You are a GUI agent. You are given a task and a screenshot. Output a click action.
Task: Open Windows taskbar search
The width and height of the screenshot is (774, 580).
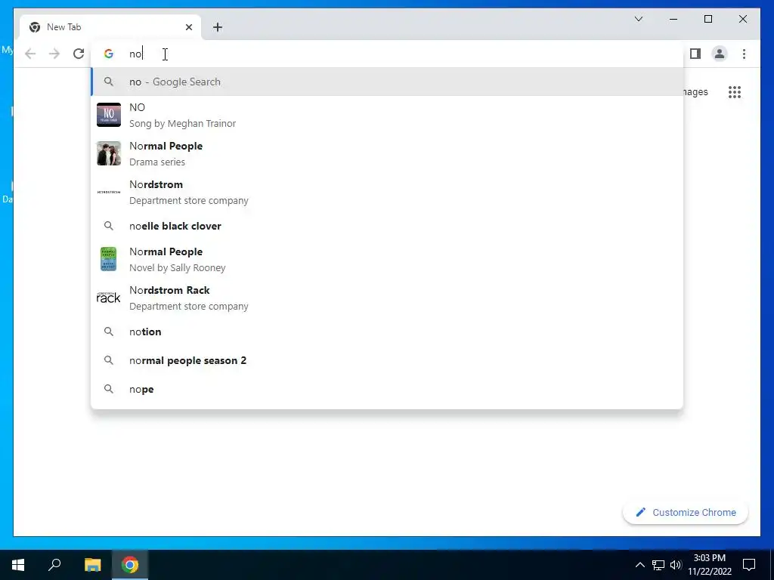pyautogui.click(x=54, y=565)
